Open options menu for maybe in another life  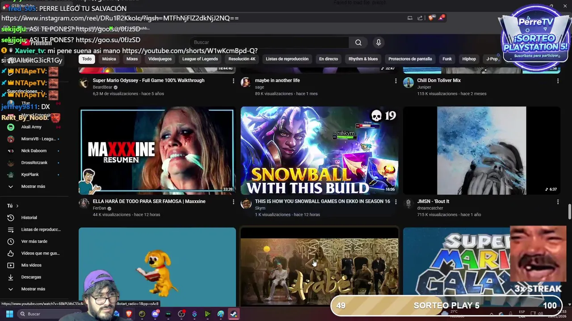click(x=395, y=81)
